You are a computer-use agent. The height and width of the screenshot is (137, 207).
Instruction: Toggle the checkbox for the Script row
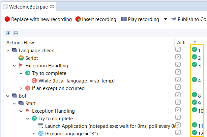point(178,57)
